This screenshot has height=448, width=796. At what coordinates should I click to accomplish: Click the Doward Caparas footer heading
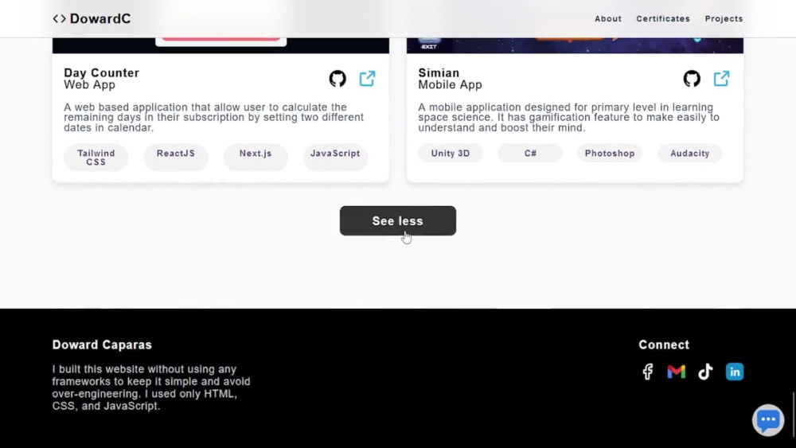(x=102, y=345)
